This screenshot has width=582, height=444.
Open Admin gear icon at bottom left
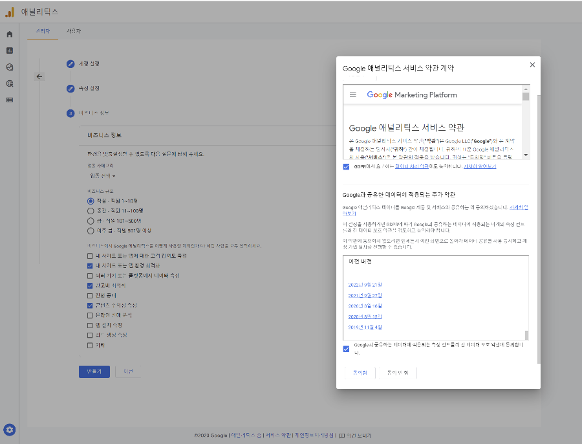[10, 430]
